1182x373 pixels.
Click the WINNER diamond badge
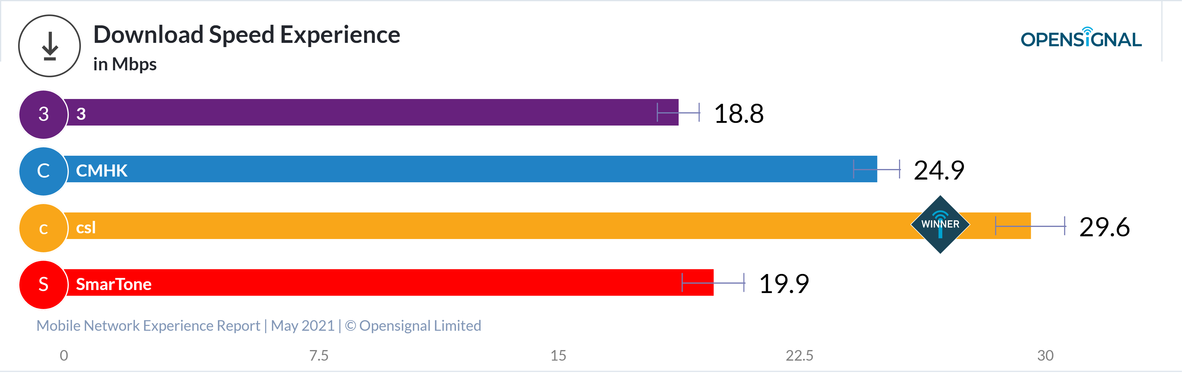940,224
